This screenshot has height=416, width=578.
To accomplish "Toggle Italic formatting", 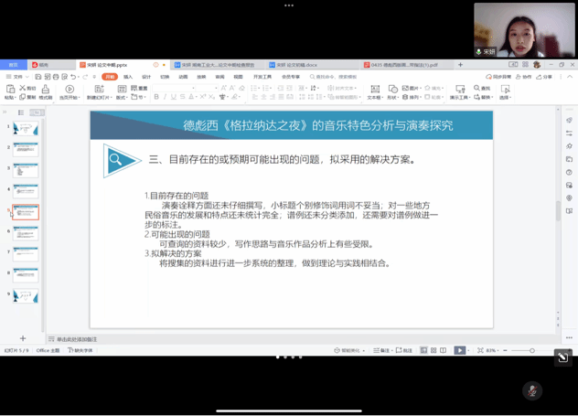I will pyautogui.click(x=165, y=97).
